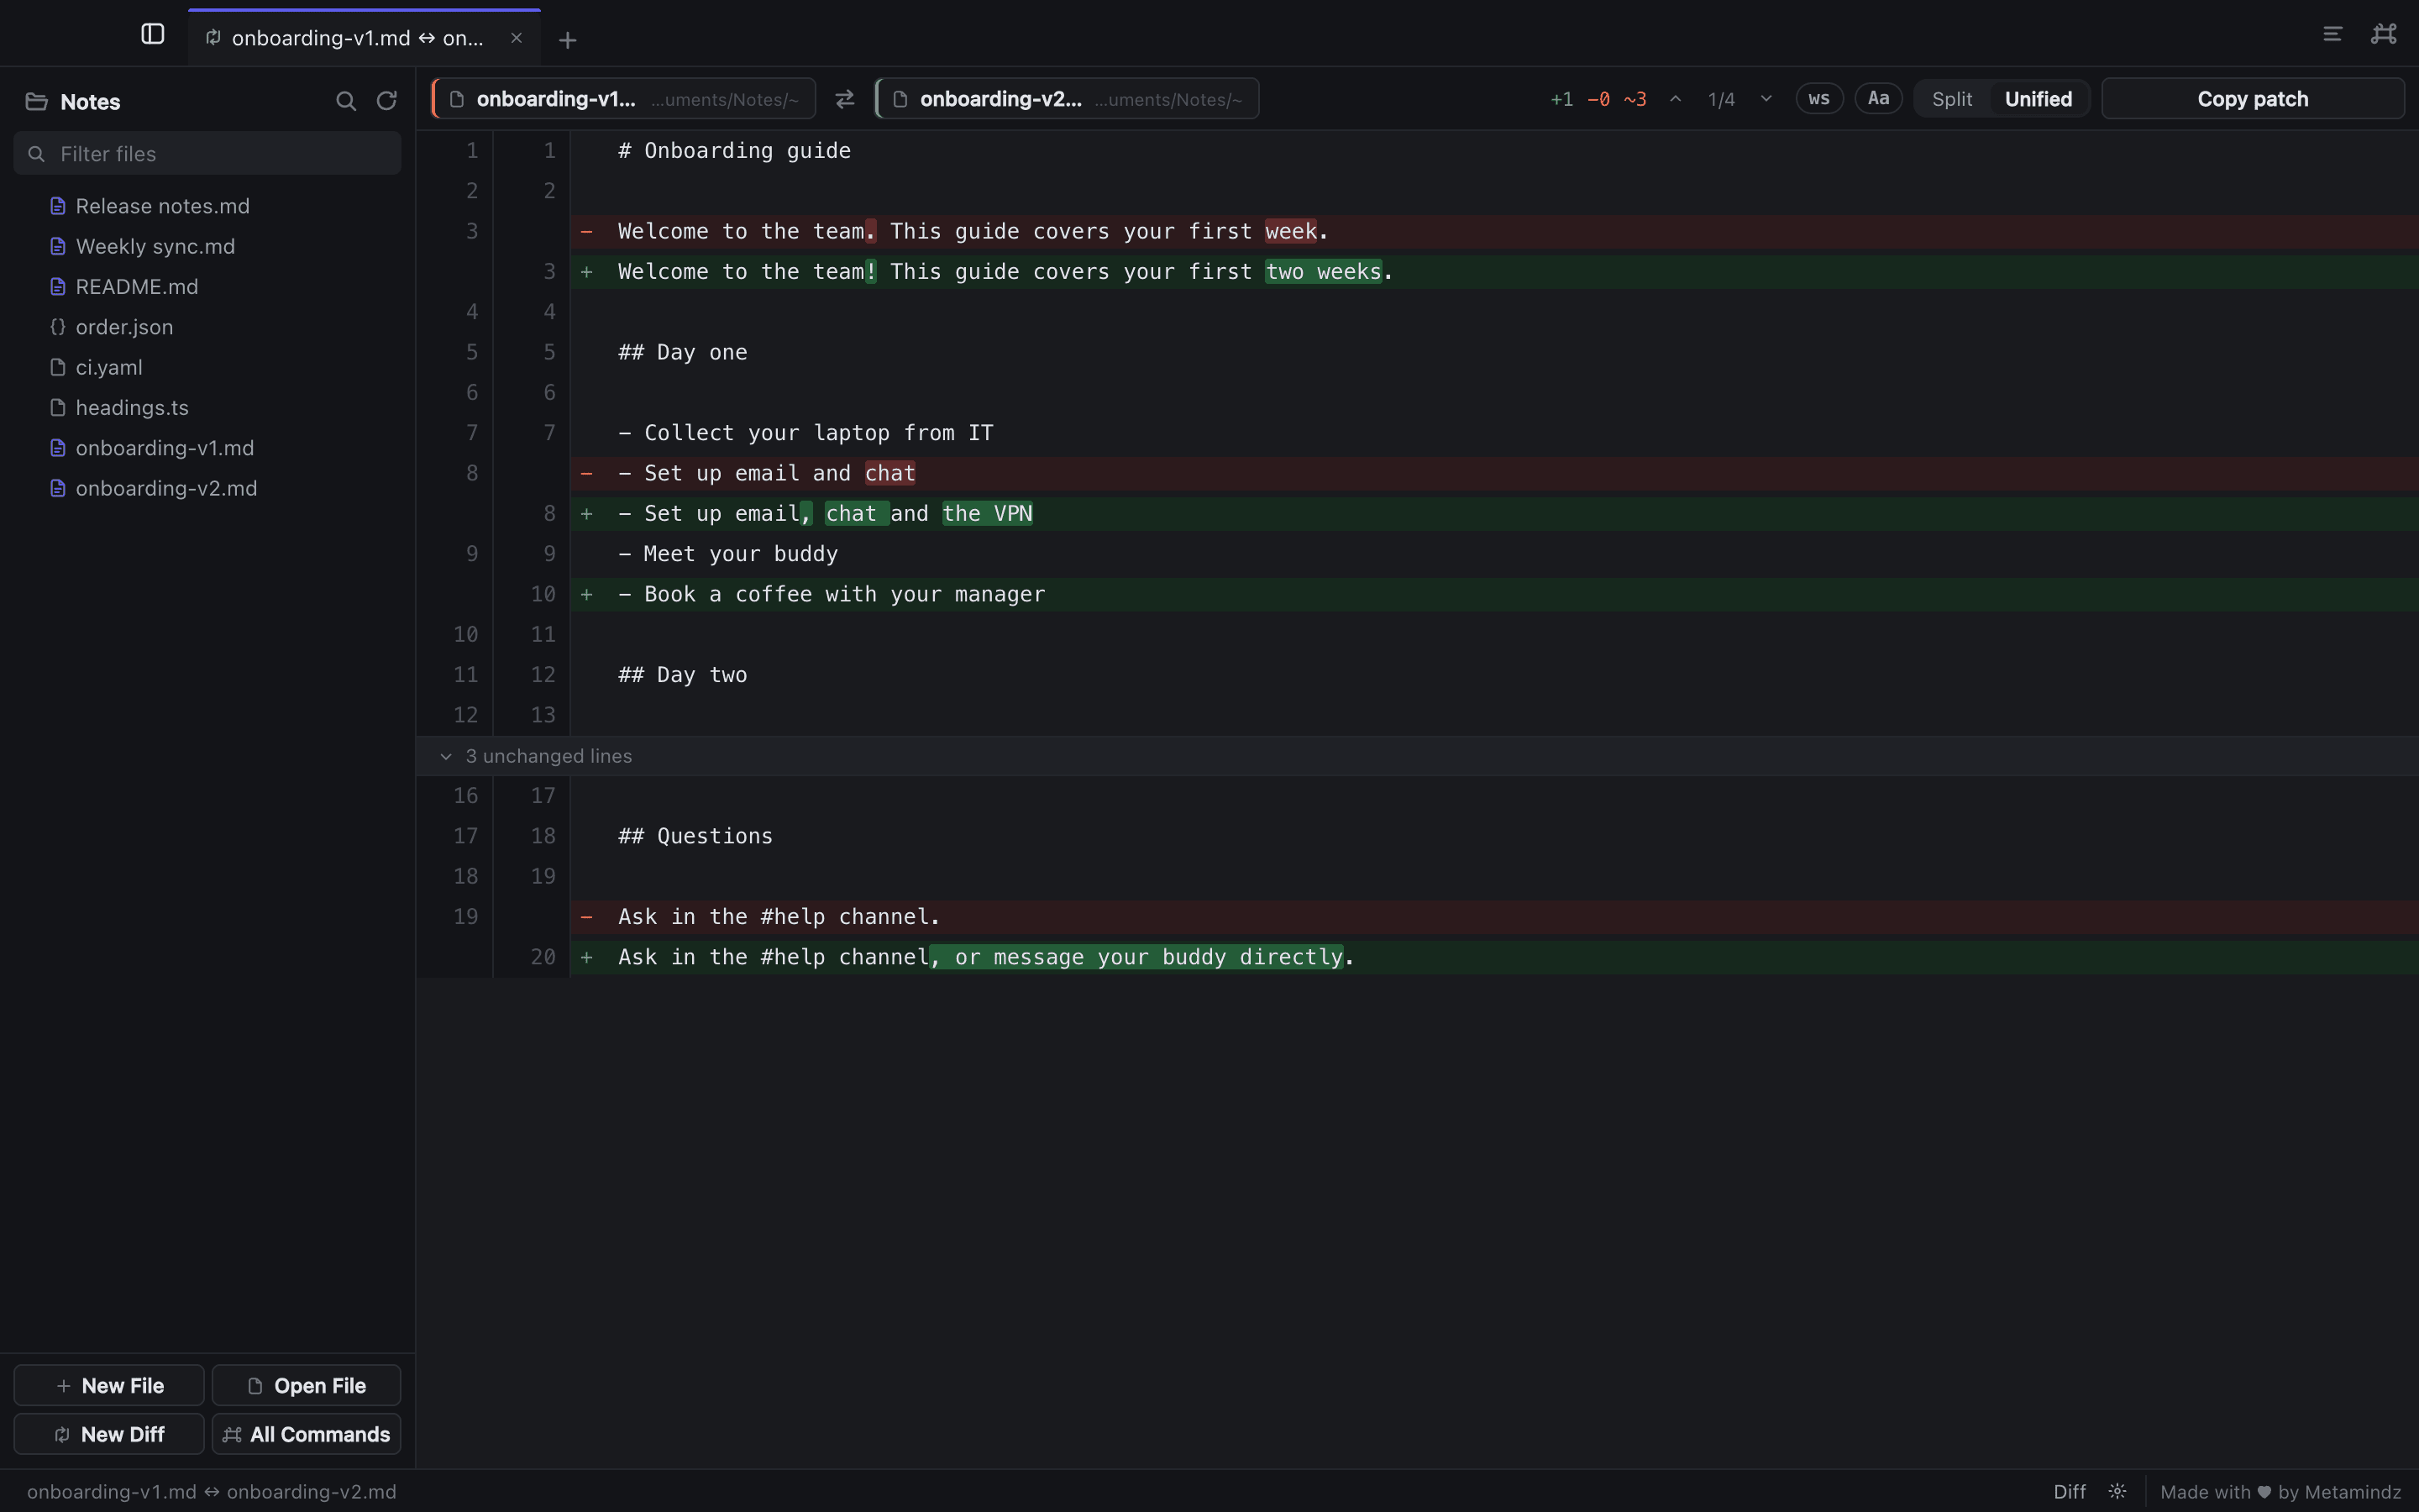The width and height of the screenshot is (2419, 1512).
Task: Click added line about messaging your buddy directly
Action: 1494,957
